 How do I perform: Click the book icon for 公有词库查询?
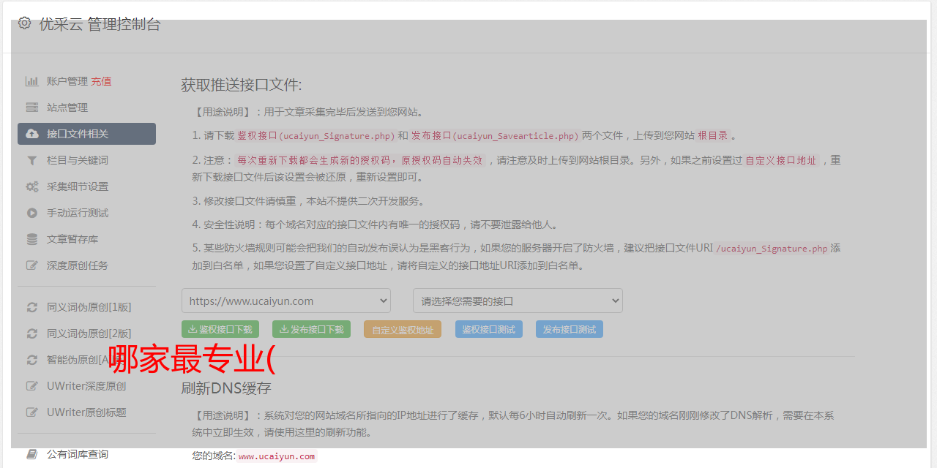[x=32, y=454]
